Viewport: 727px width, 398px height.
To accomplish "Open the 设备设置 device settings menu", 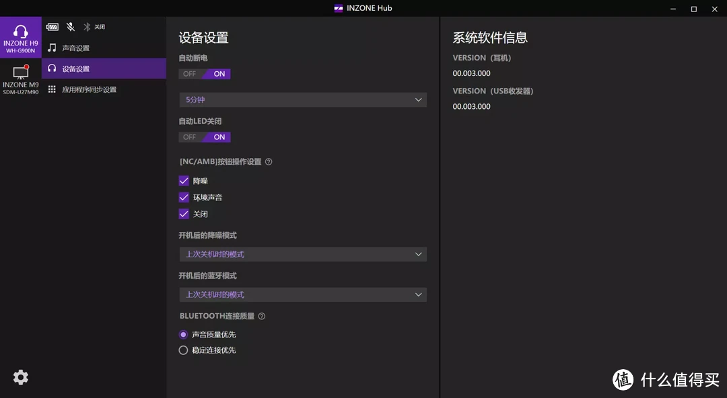I will (104, 69).
